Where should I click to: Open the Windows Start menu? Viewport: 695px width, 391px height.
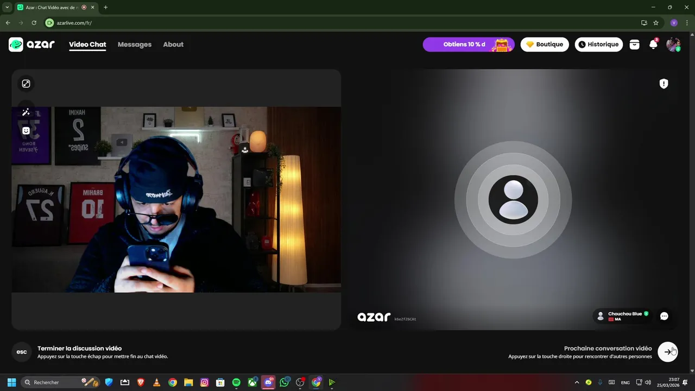point(11,382)
